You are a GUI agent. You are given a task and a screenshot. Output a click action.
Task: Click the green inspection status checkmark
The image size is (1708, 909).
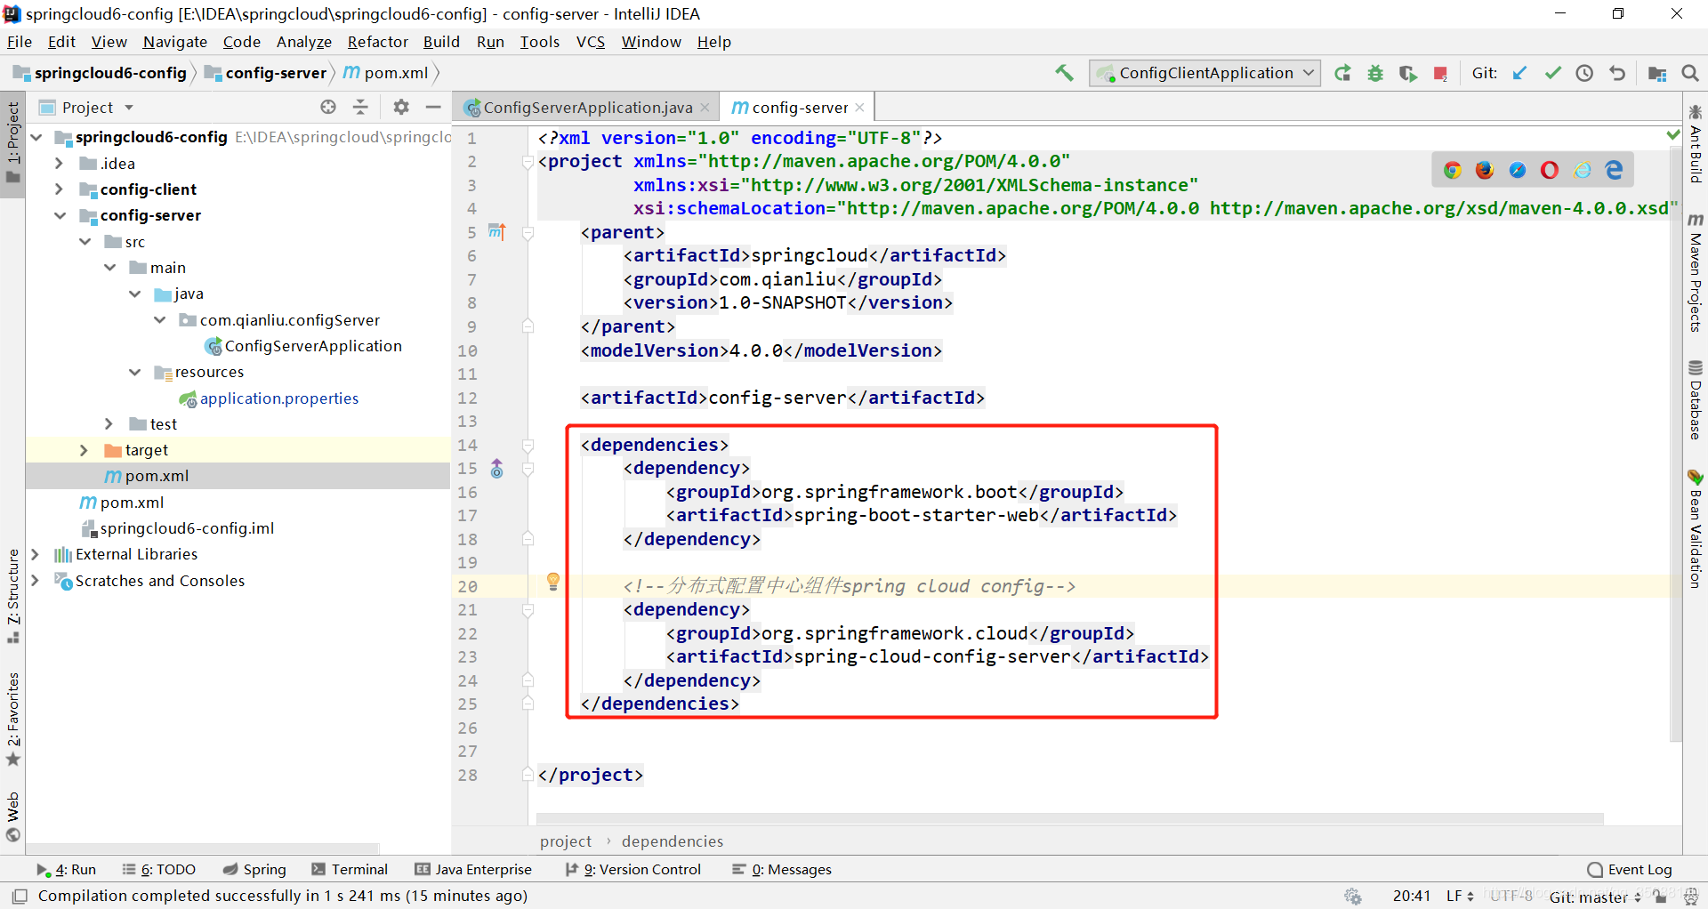1673,135
